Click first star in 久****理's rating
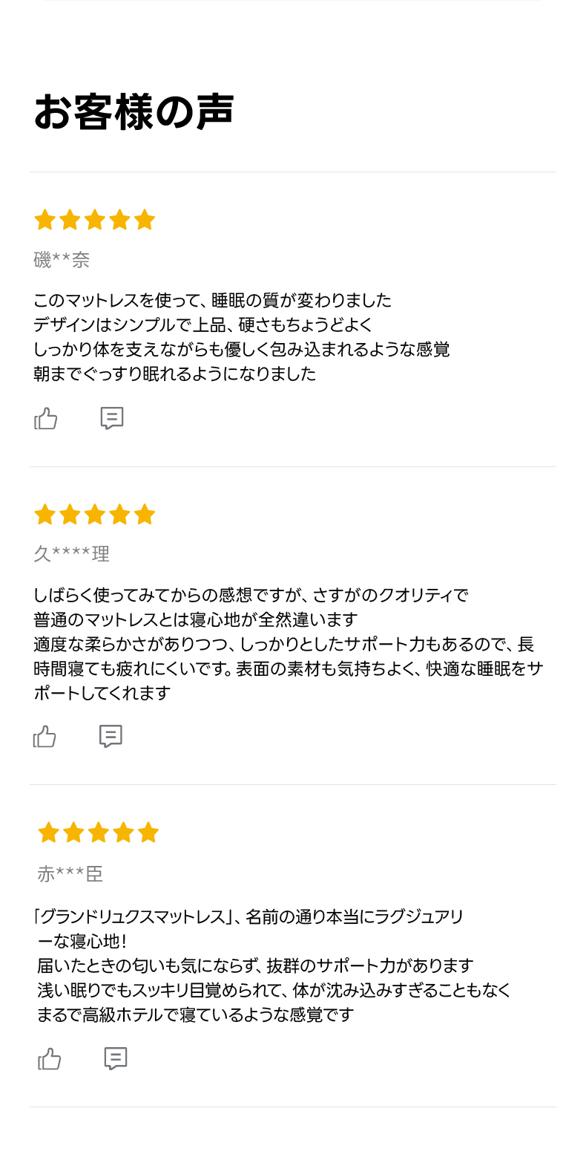 (45, 515)
